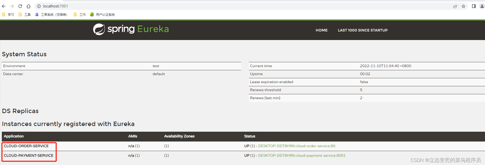Click the spring Eureka title text
The width and height of the screenshot is (485, 165).
point(138,29)
